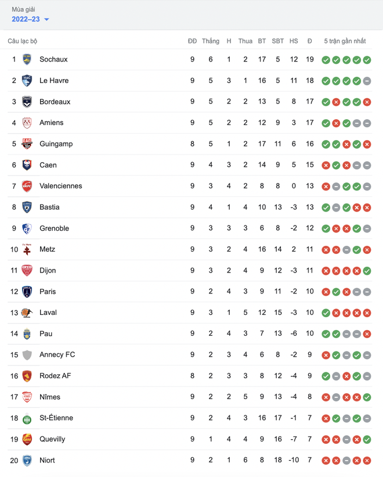Select the St-Étienne green crest icon
Screen dimensions: 383x477
point(27,418)
